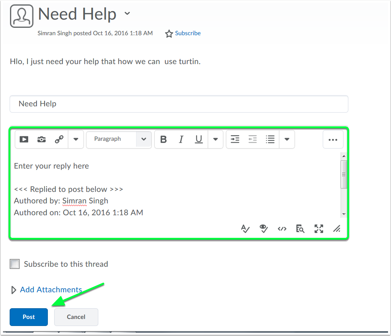This screenshot has width=391, height=336.
Task: Open the insert options dropdown arrow
Action: tap(76, 139)
